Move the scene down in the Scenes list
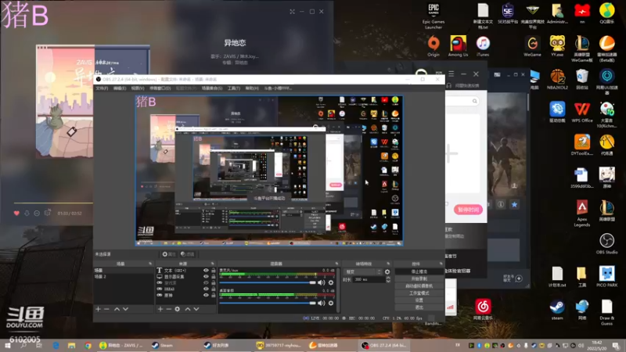The image size is (626, 352). pos(126,309)
